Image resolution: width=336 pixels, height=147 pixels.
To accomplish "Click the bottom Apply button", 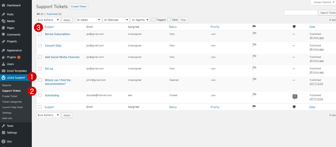I will click(x=67, y=115).
